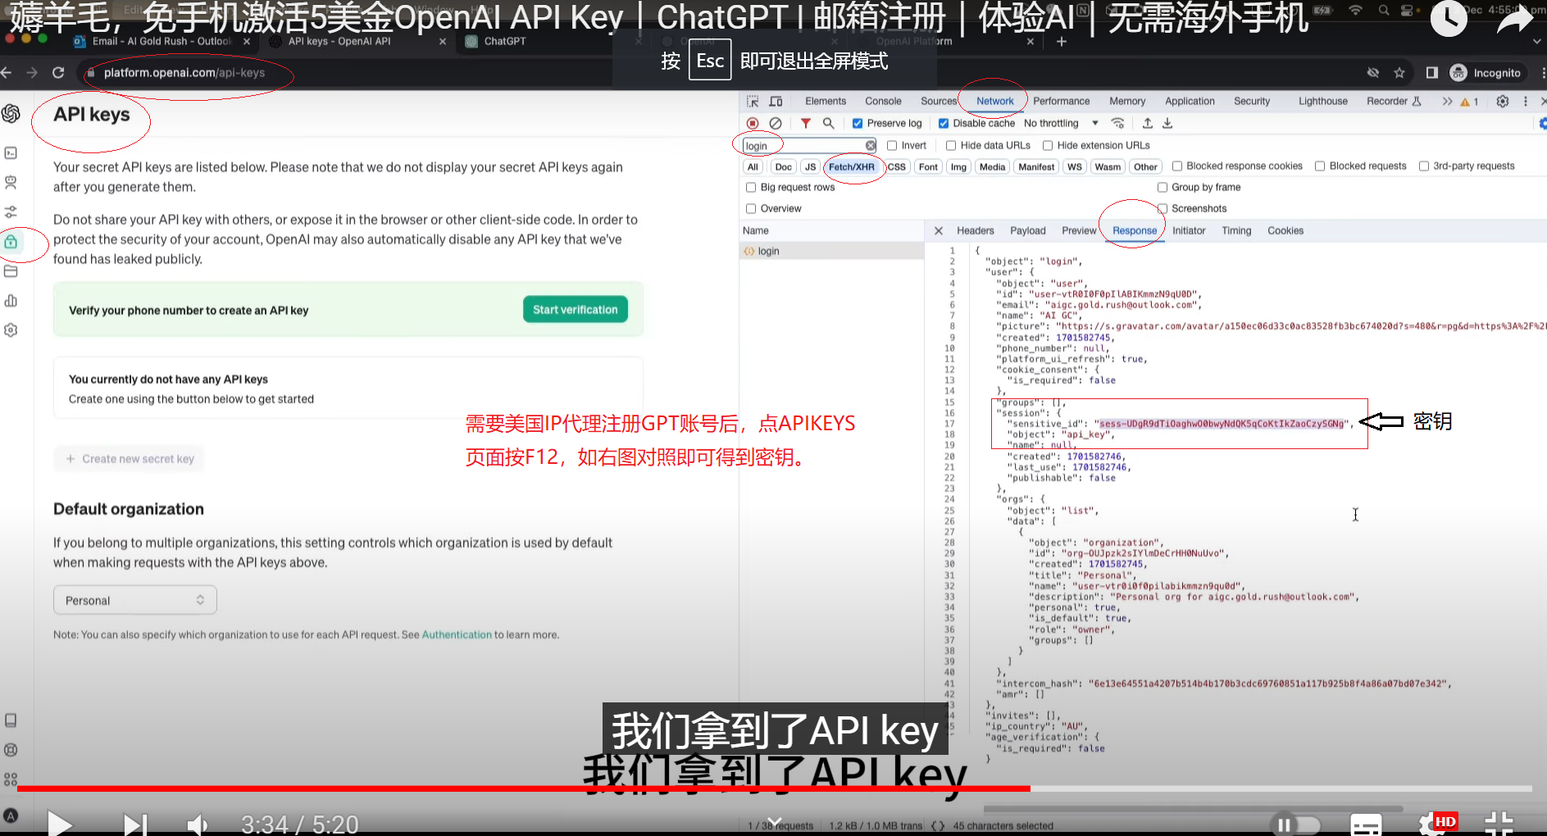The image size is (1547, 836).
Task: Click the import HAR upload icon
Action: coord(1148,124)
